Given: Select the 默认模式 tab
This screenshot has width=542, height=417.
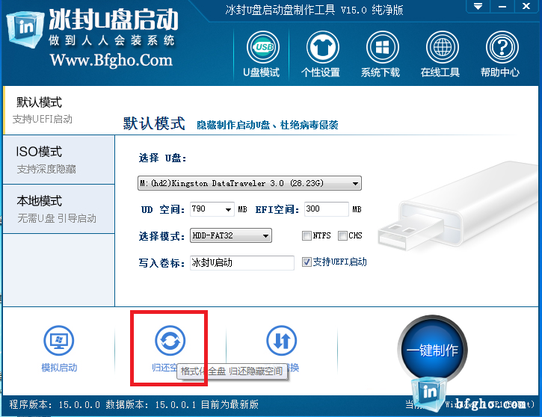Looking at the screenshot, I should [x=59, y=110].
